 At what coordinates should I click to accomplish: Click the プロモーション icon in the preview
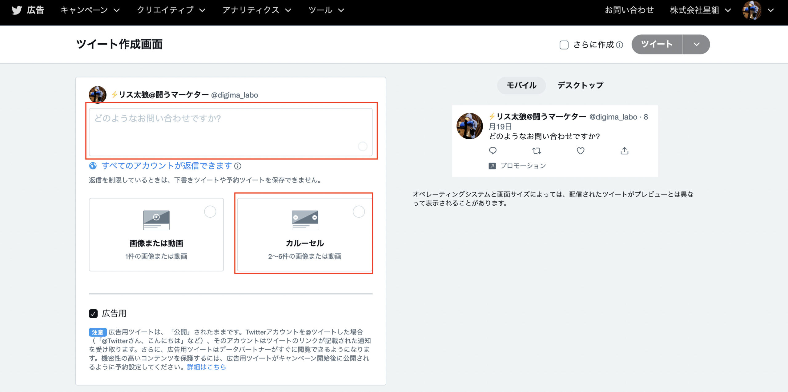pyautogui.click(x=493, y=166)
